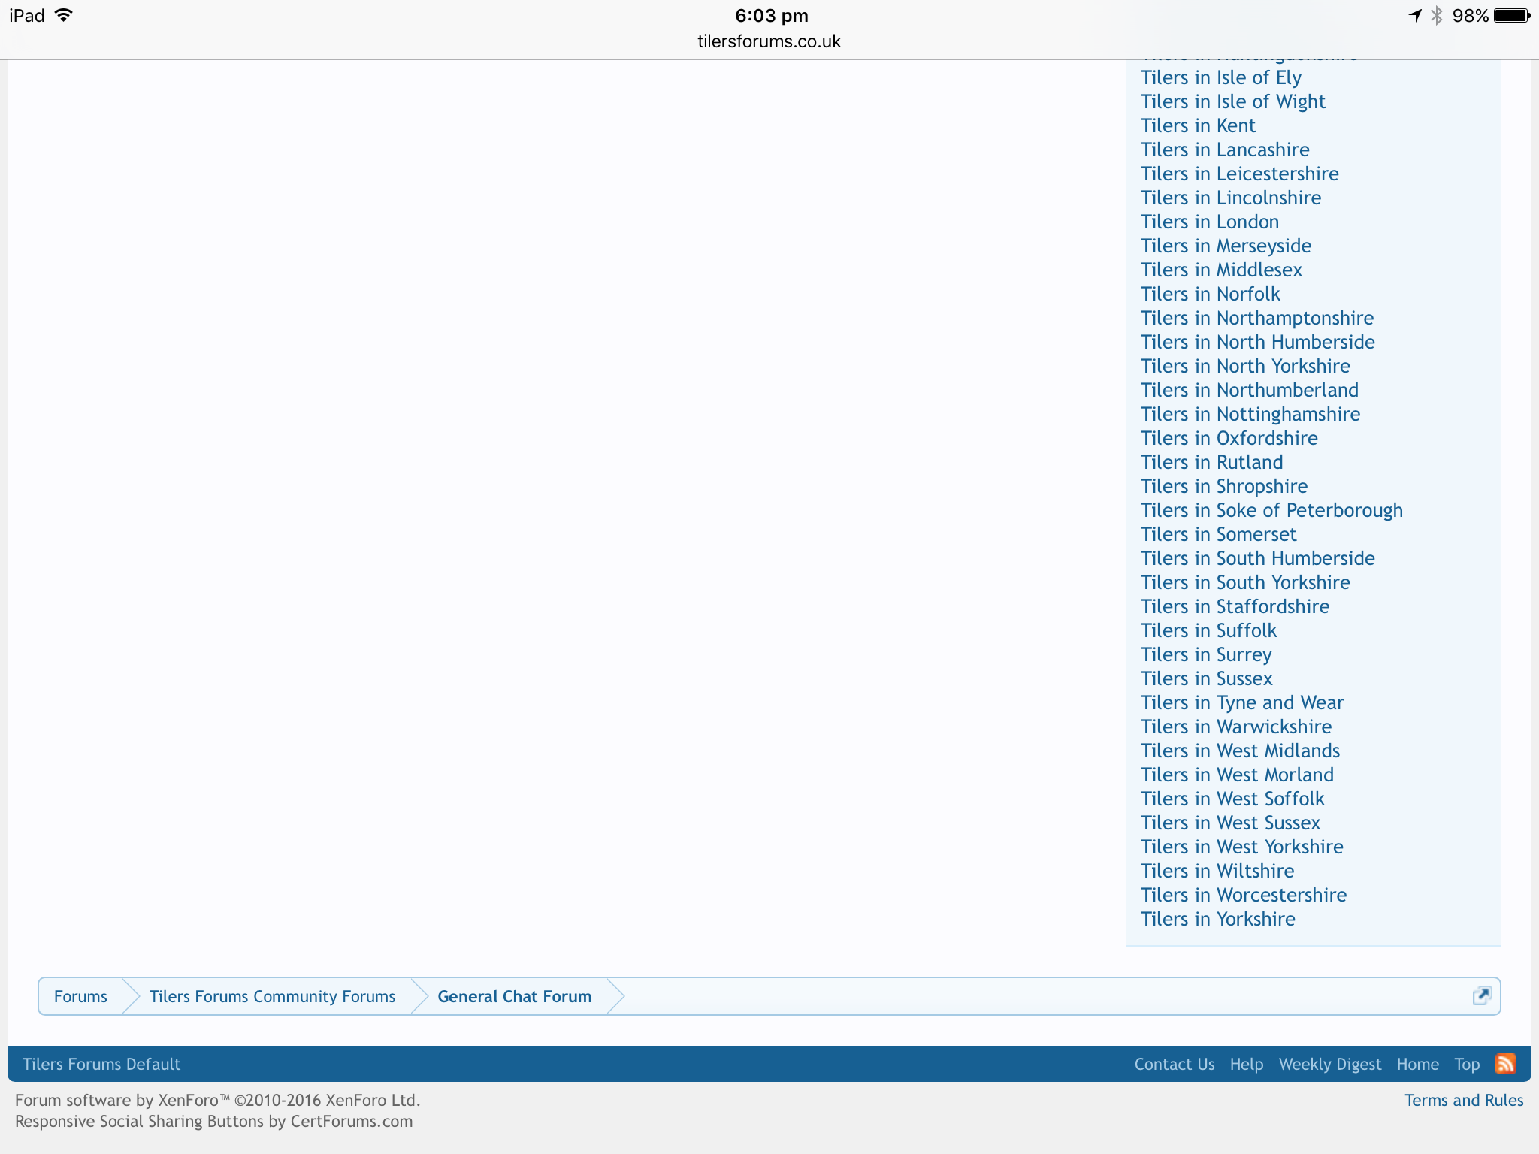This screenshot has width=1539, height=1154.
Task: Open Tilers in South Yorkshire
Action: [1245, 582]
